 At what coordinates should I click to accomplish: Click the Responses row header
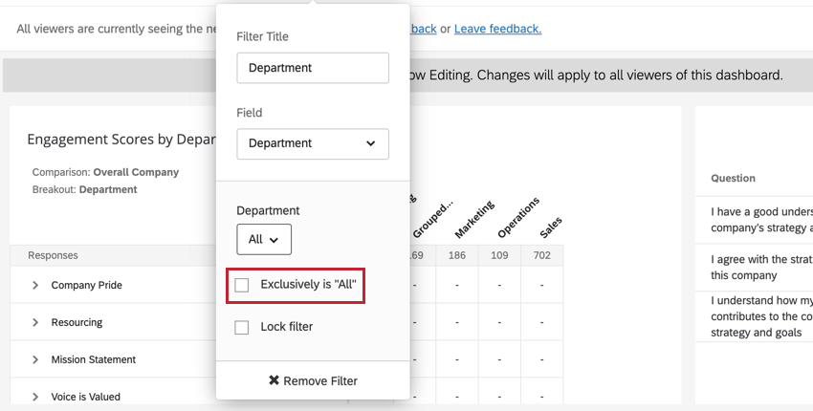[x=54, y=255]
